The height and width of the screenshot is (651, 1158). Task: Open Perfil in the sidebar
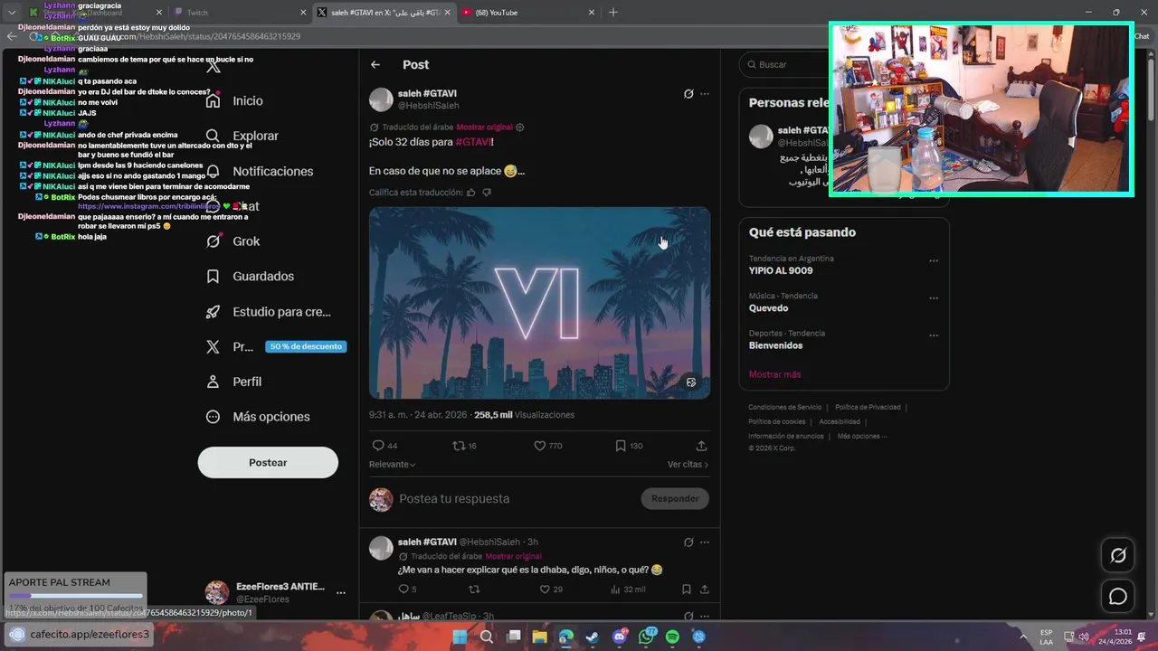pyautogui.click(x=233, y=382)
